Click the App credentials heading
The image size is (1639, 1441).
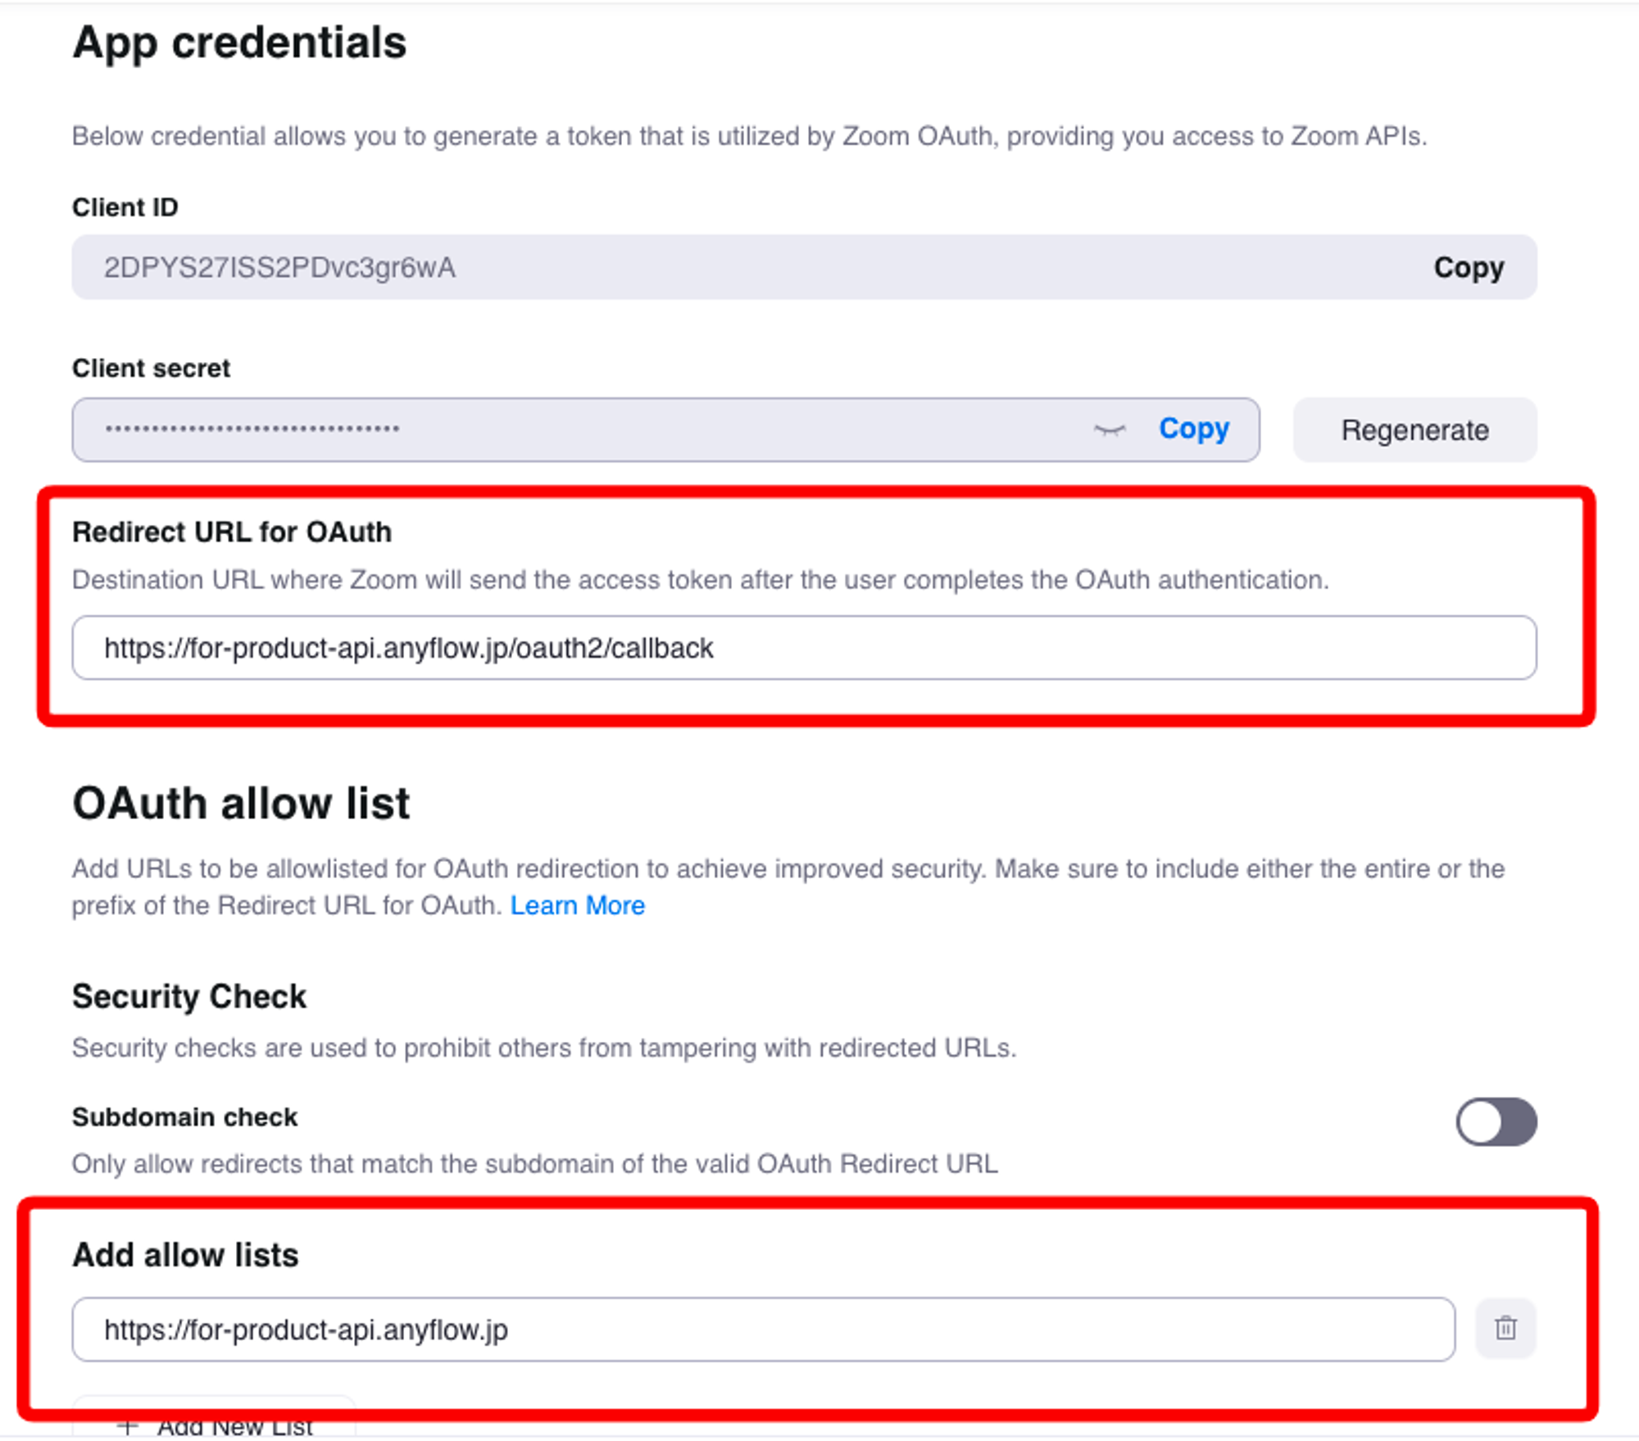coord(239,43)
